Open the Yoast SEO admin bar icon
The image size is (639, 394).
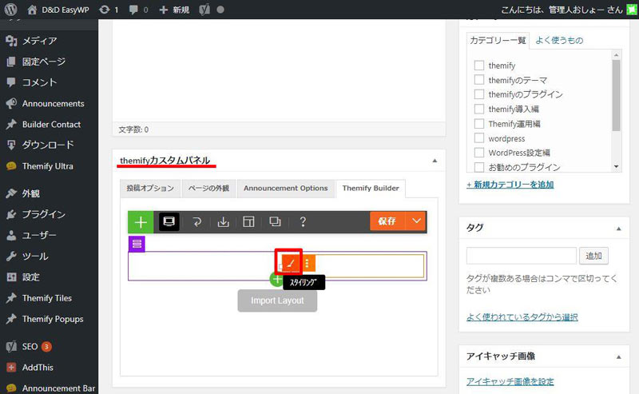204,10
